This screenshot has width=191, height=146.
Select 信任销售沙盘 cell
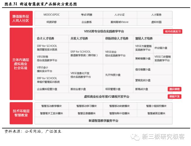(153, 69)
